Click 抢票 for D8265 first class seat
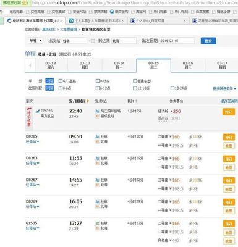Viewport: 238px width, 247px height. (229, 146)
